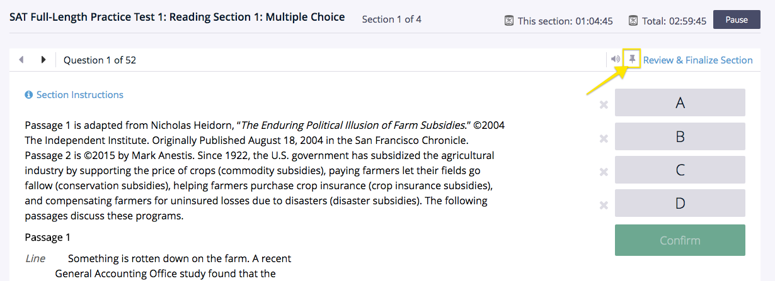The image size is (775, 281).
Task: Click the audio speaker icon
Action: pyautogui.click(x=616, y=59)
